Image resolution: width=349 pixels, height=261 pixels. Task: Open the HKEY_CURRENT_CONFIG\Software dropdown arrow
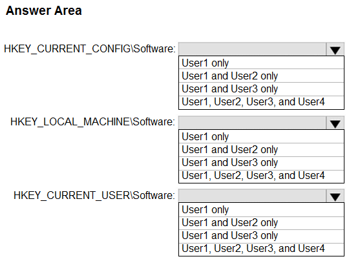coord(335,49)
